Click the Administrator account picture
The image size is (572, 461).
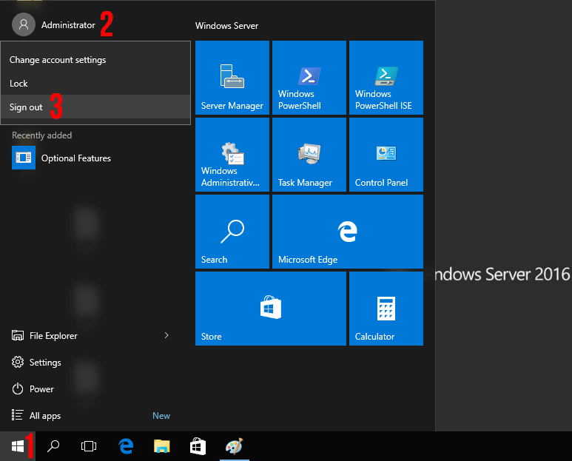pos(24,24)
